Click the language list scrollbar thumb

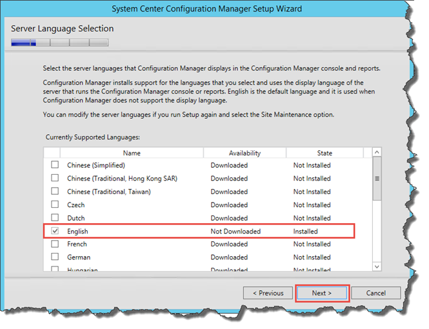click(377, 179)
